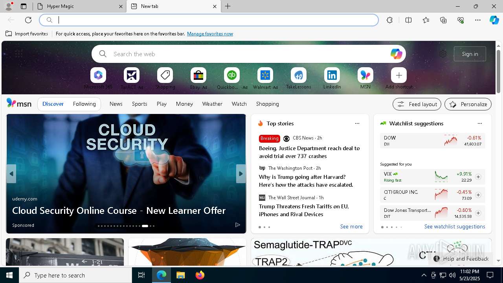This screenshot has height=283, width=503.
Task: Open the Weather menu item
Action: [212, 104]
